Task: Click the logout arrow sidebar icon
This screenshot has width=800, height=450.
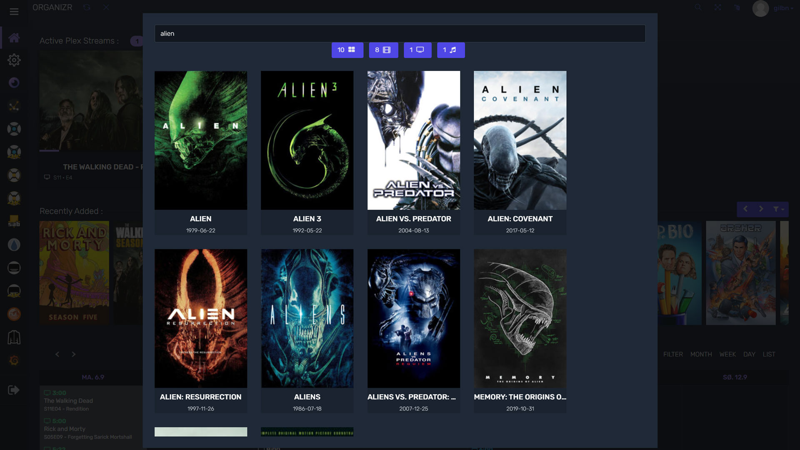Action: (14, 390)
